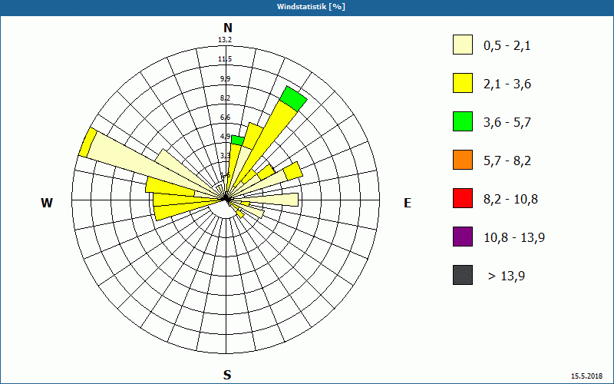Click the green tip of the longest northeast bar
614x384 pixels.
click(294, 99)
